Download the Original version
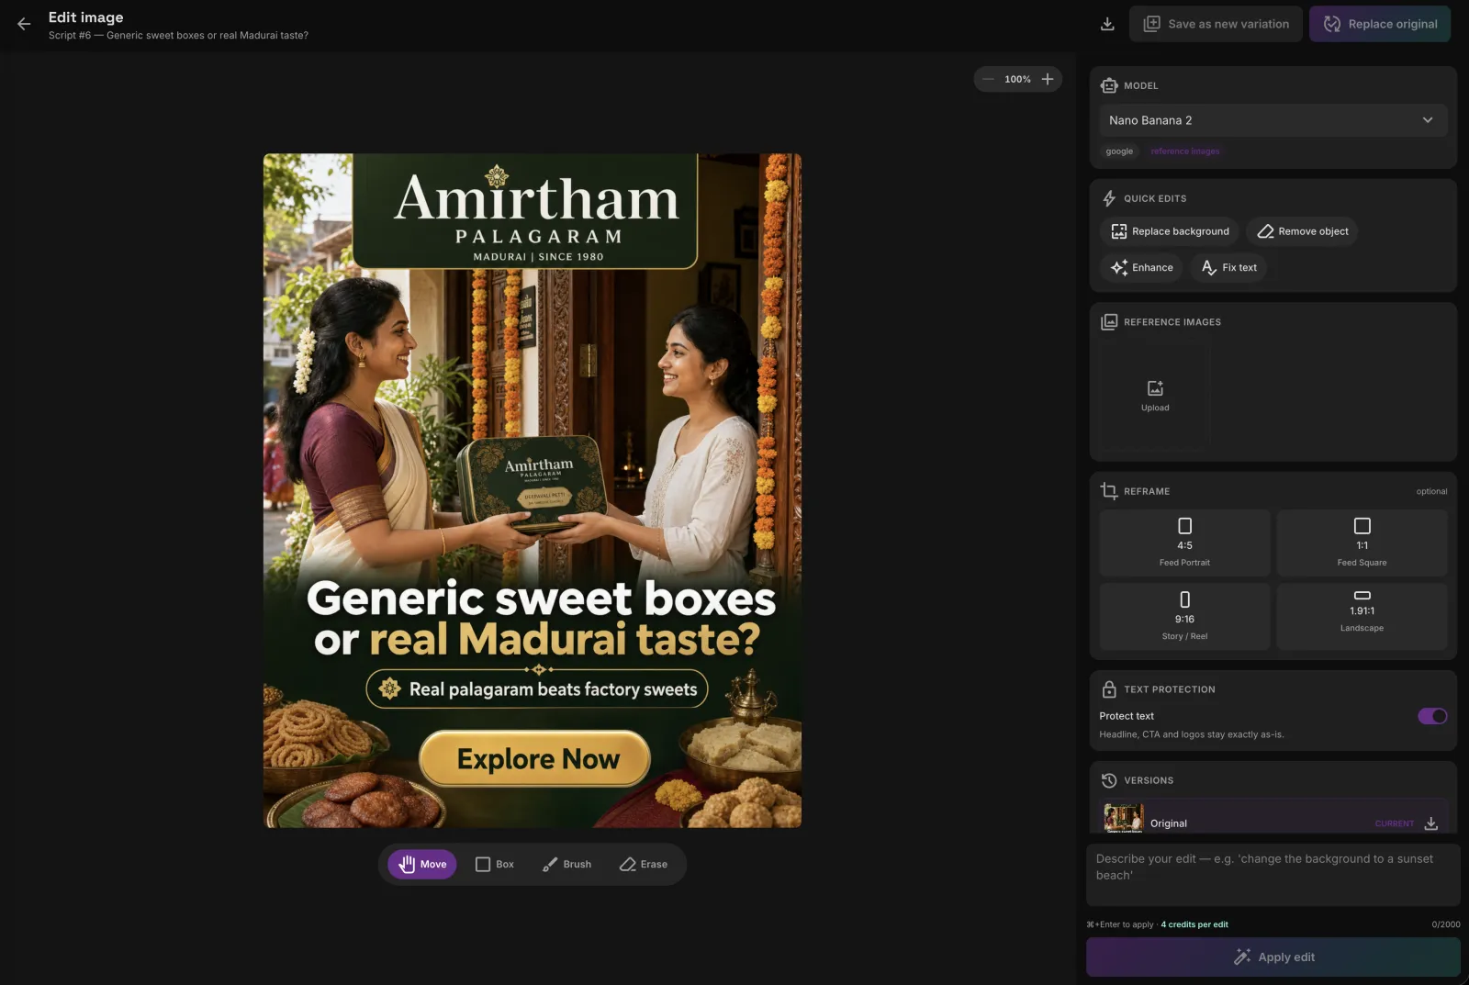Screen dimensions: 1469x985 click(1430, 823)
